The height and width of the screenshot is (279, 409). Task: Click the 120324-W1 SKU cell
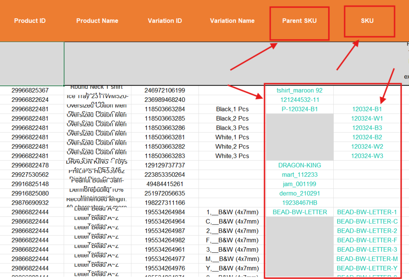coord(367,119)
